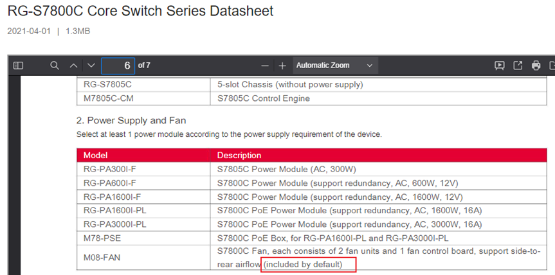Go to the next page arrow

pos(91,66)
